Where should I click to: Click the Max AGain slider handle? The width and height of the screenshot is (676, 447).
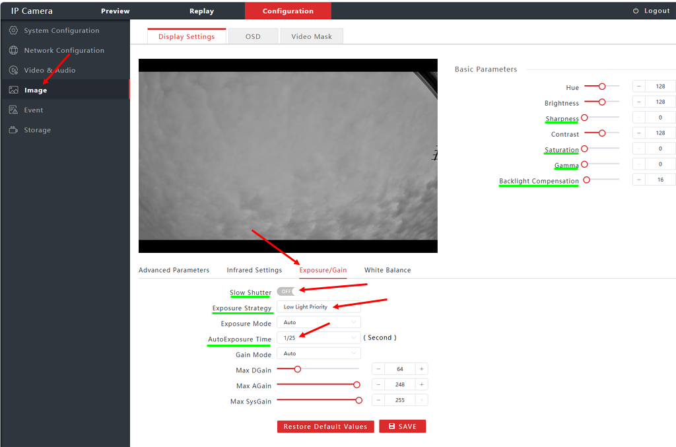(356, 384)
